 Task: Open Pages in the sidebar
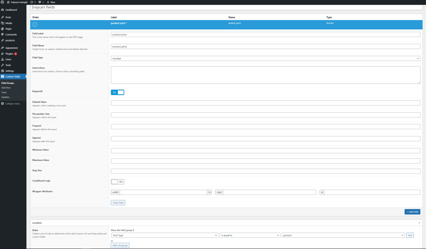click(9, 29)
